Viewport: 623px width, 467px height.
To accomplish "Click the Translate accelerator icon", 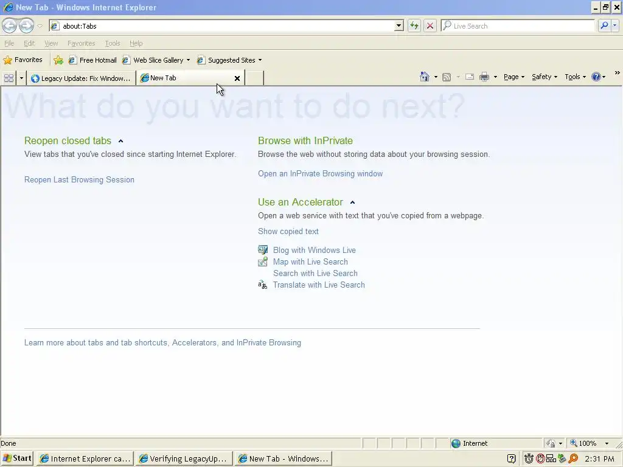I will point(263,285).
